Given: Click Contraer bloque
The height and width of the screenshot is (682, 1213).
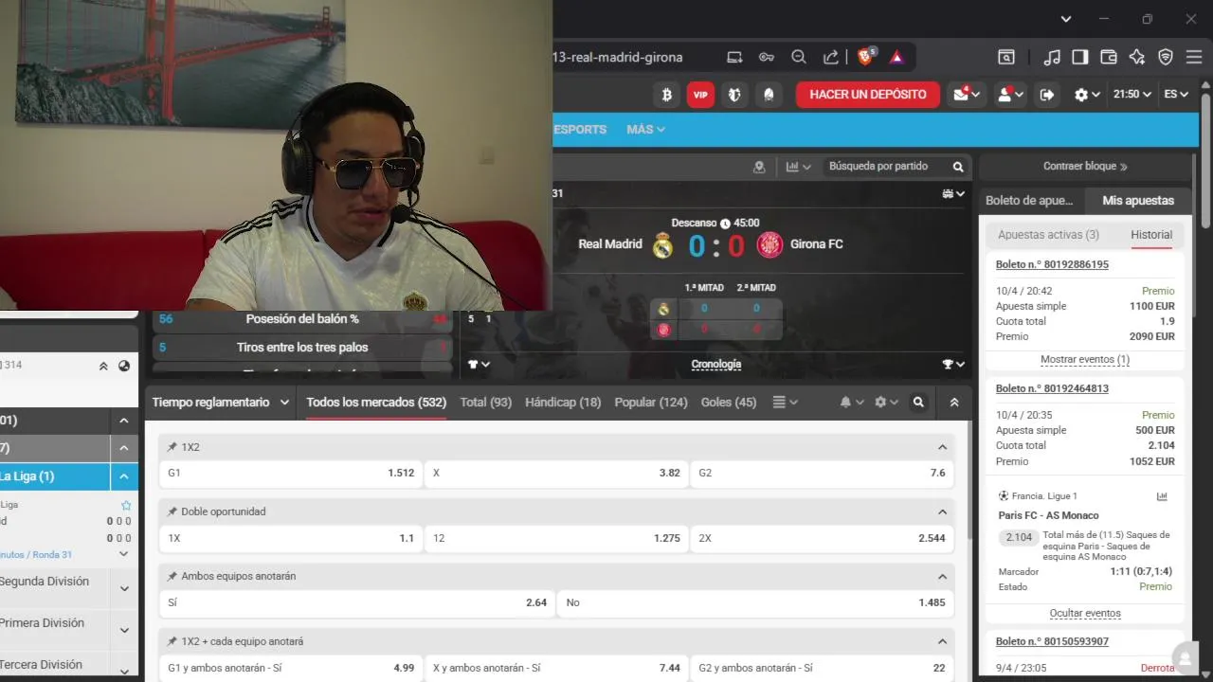Looking at the screenshot, I should [1085, 167].
